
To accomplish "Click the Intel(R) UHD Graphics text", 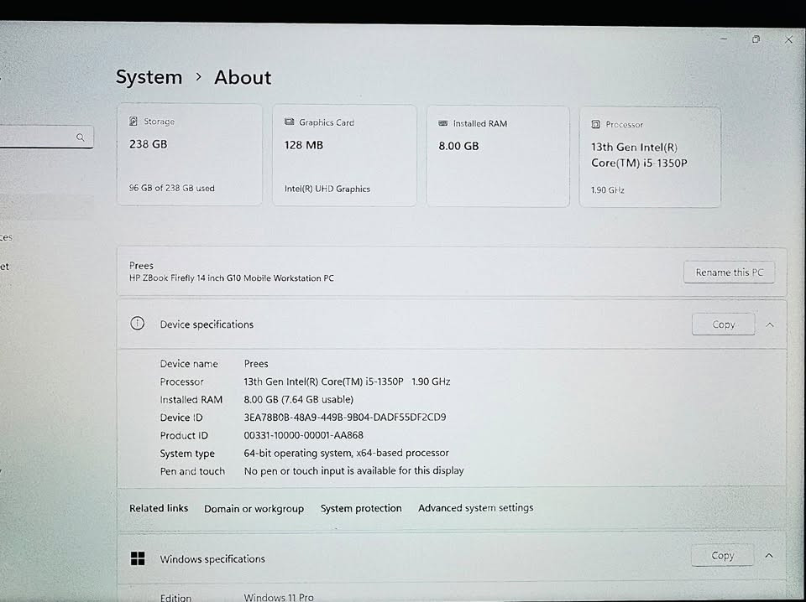I will (x=327, y=189).
